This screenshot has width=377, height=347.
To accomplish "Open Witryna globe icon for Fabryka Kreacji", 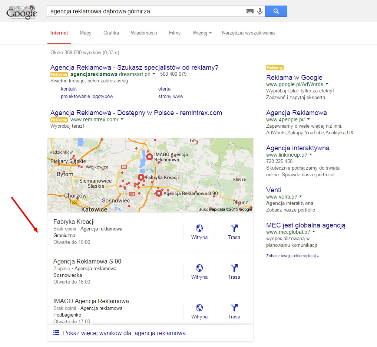I will click(x=199, y=228).
